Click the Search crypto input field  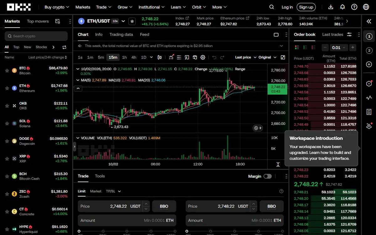pos(36,36)
